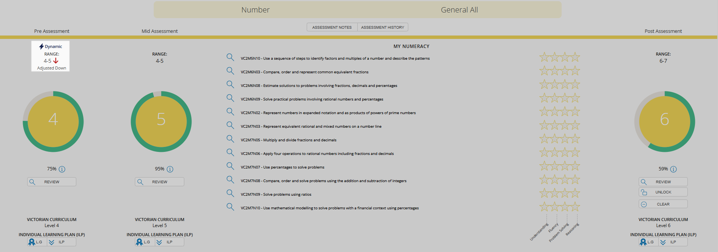Click Understanding star for VC2M5N10 row
The width and height of the screenshot is (718, 252).
[x=544, y=57]
